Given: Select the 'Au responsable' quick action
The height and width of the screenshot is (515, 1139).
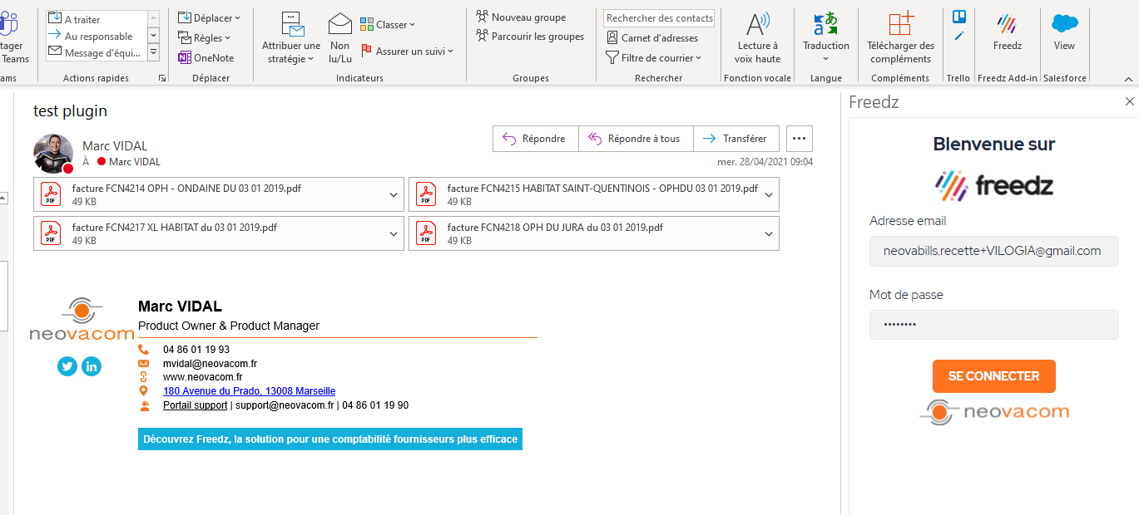Looking at the screenshot, I should coord(96,36).
